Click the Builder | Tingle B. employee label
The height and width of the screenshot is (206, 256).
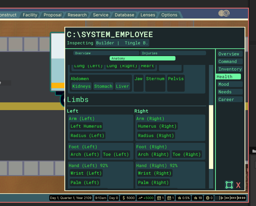(x=122, y=43)
